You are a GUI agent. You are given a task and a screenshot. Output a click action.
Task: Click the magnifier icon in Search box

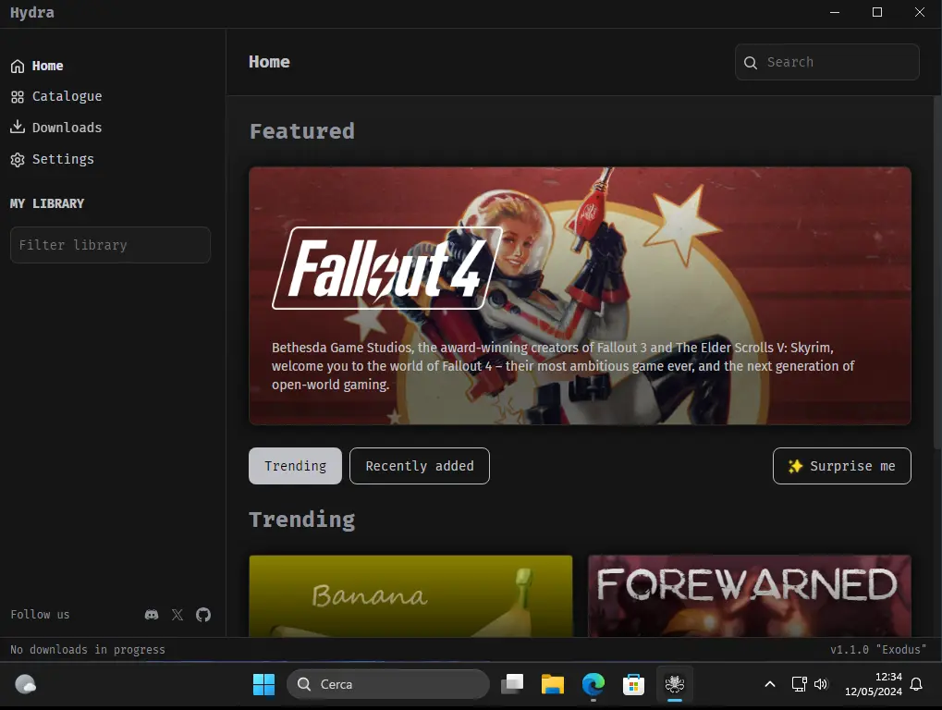pos(751,63)
